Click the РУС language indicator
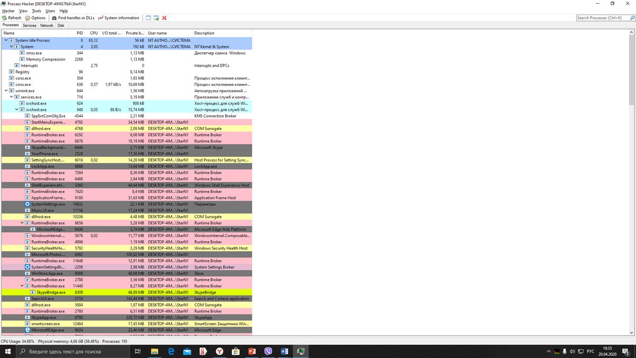The height and width of the screenshot is (358, 636). tap(590, 351)
